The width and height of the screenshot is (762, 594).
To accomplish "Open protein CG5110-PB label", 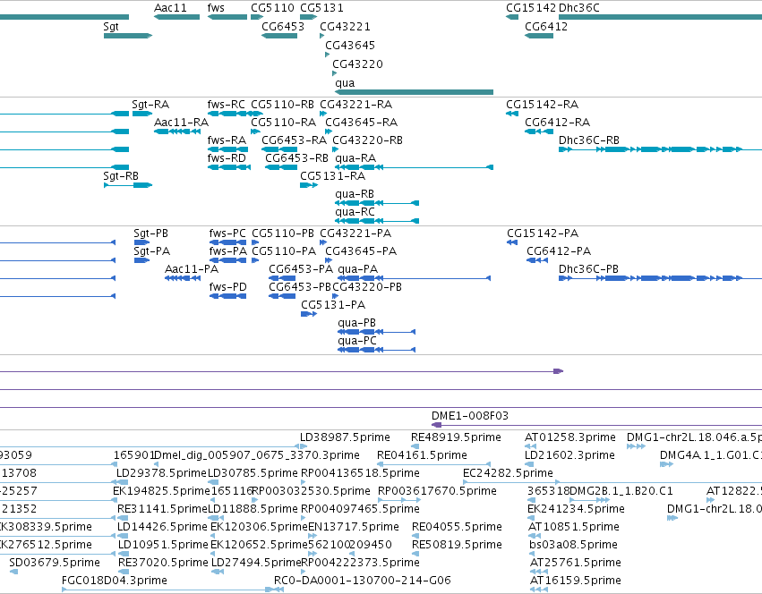I will [x=283, y=233].
